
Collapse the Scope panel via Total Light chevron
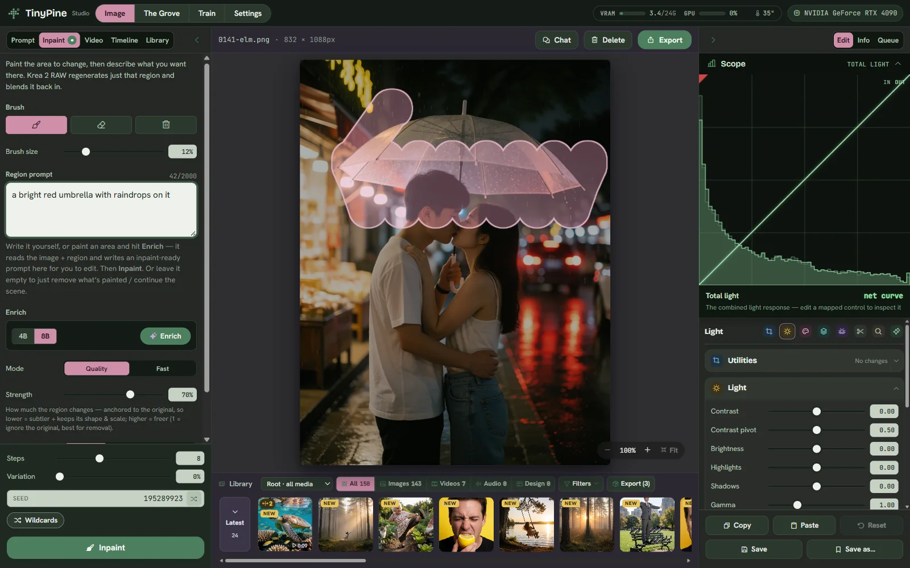[898, 64]
